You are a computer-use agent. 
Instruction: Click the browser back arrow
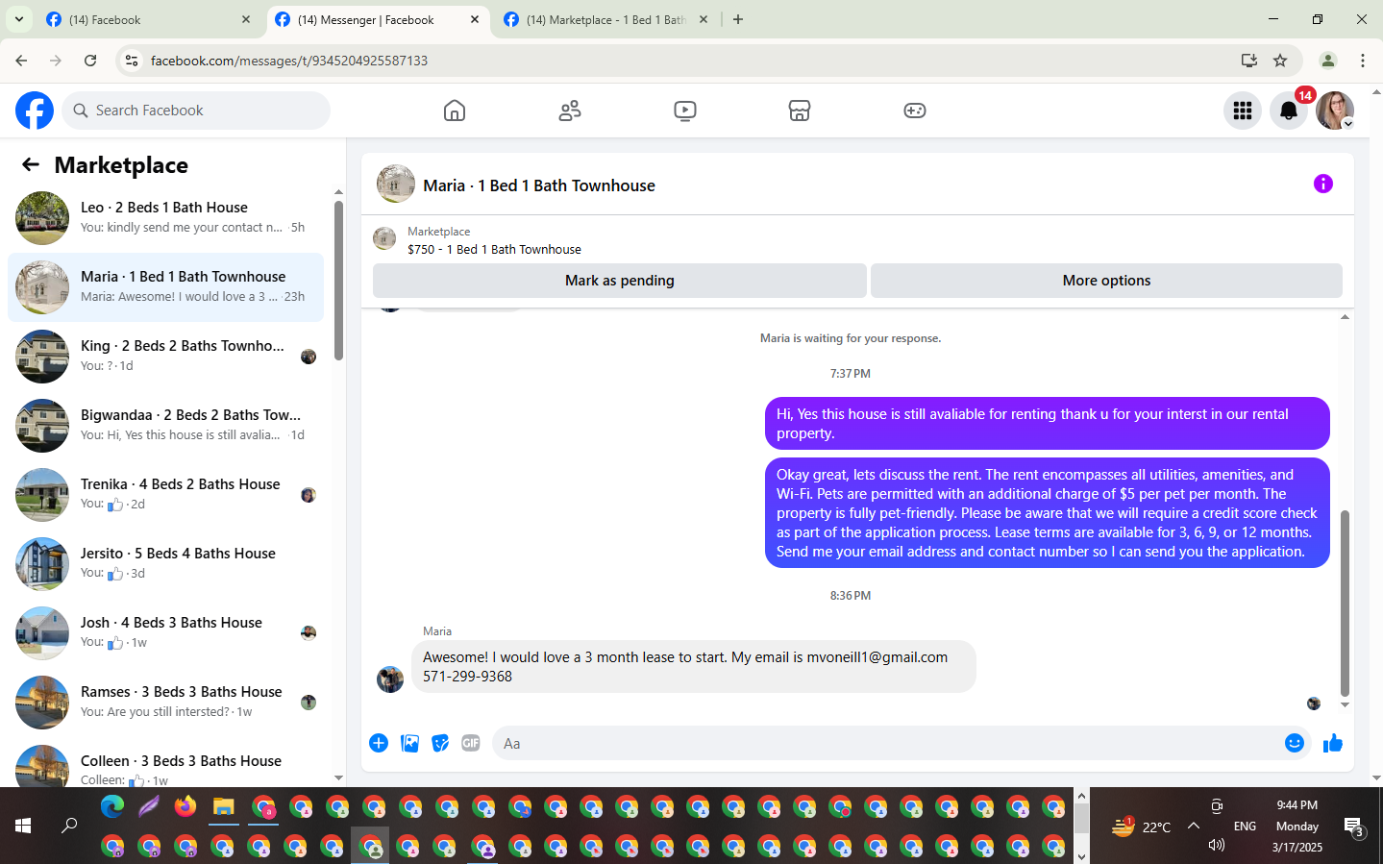[21, 61]
